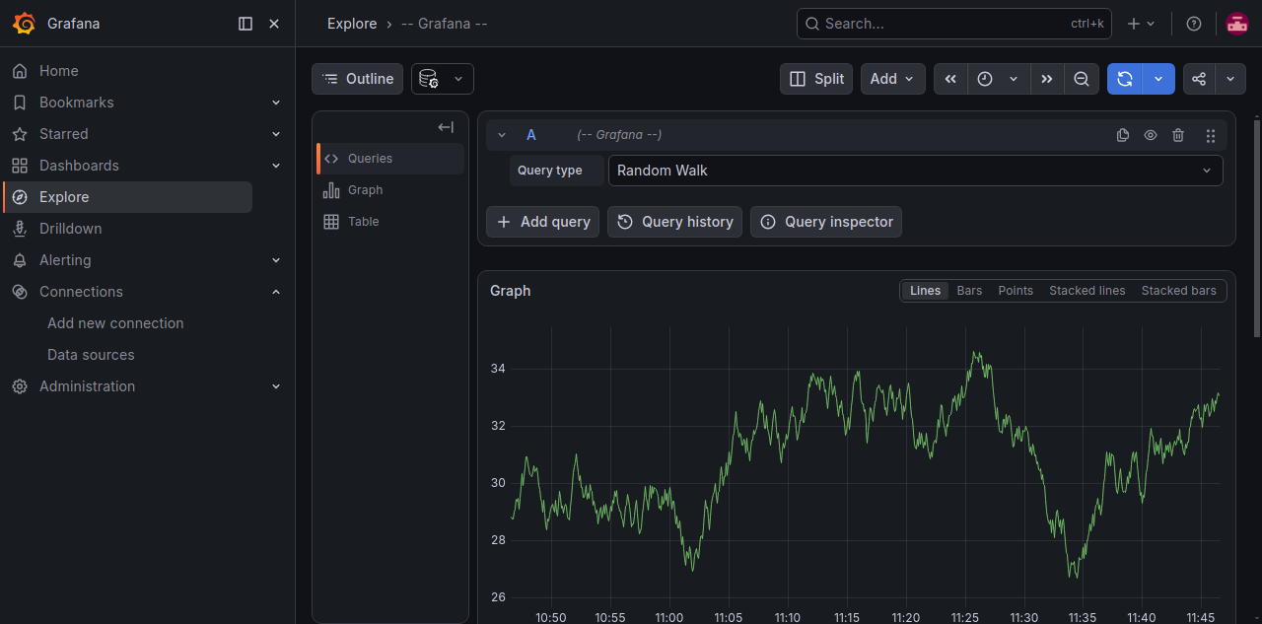
Task: Click the share icon button
Action: (1199, 79)
